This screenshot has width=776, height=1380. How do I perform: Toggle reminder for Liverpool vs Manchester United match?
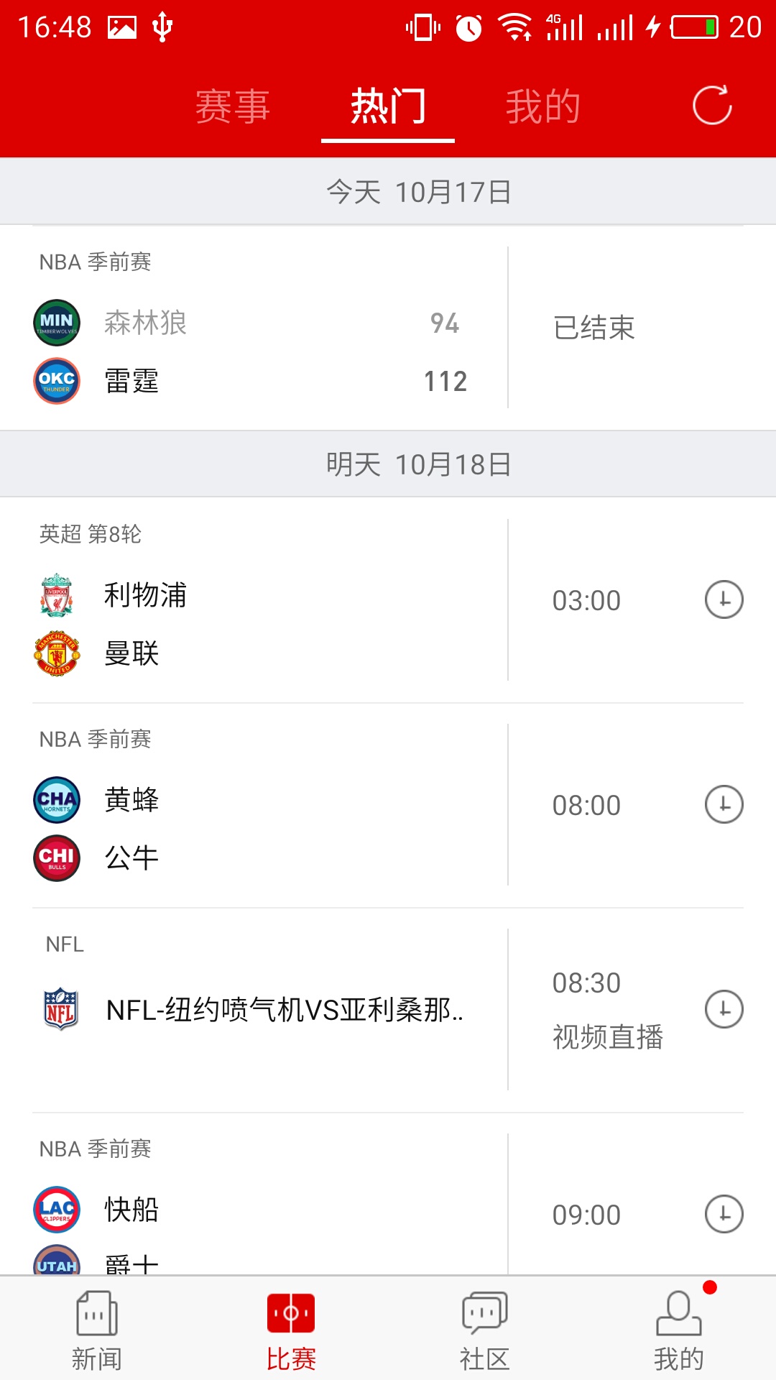(x=724, y=599)
